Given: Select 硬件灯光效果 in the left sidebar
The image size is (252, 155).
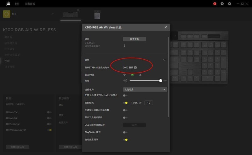Looking at the screenshot, I should pos(12,55).
